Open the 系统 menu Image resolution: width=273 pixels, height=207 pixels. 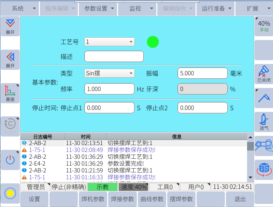20,9
